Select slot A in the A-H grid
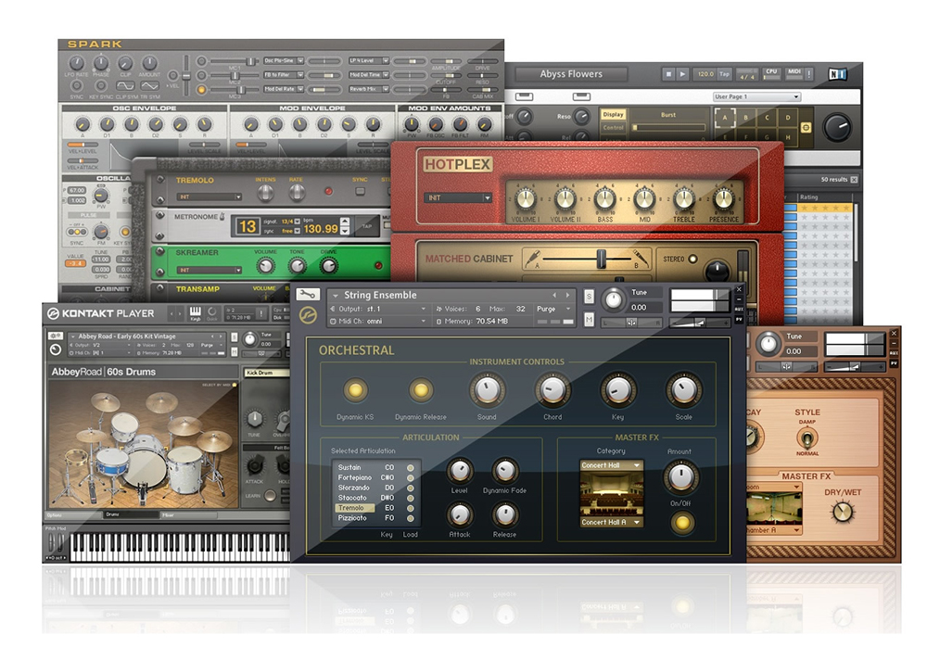 (725, 118)
